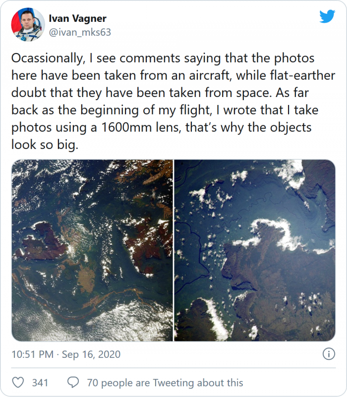Click the word "Ocassionally" in the tweet
The width and height of the screenshot is (347, 397).
coord(48,58)
